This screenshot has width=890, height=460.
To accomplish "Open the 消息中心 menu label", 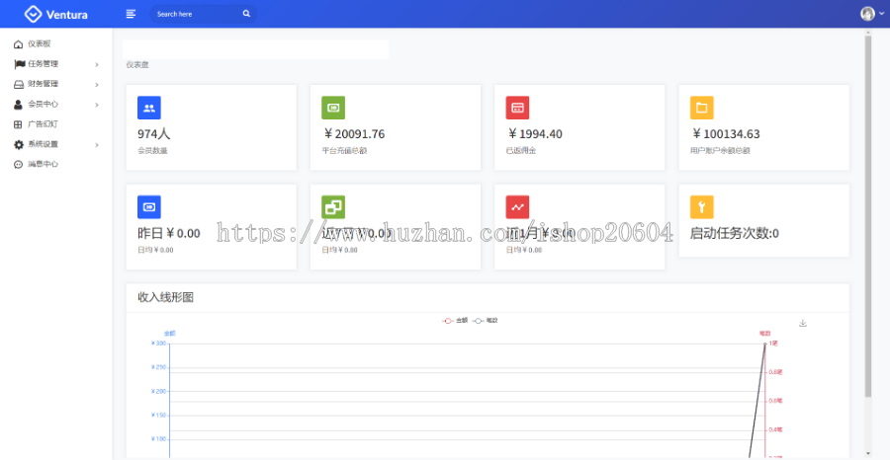I will 44,164.
